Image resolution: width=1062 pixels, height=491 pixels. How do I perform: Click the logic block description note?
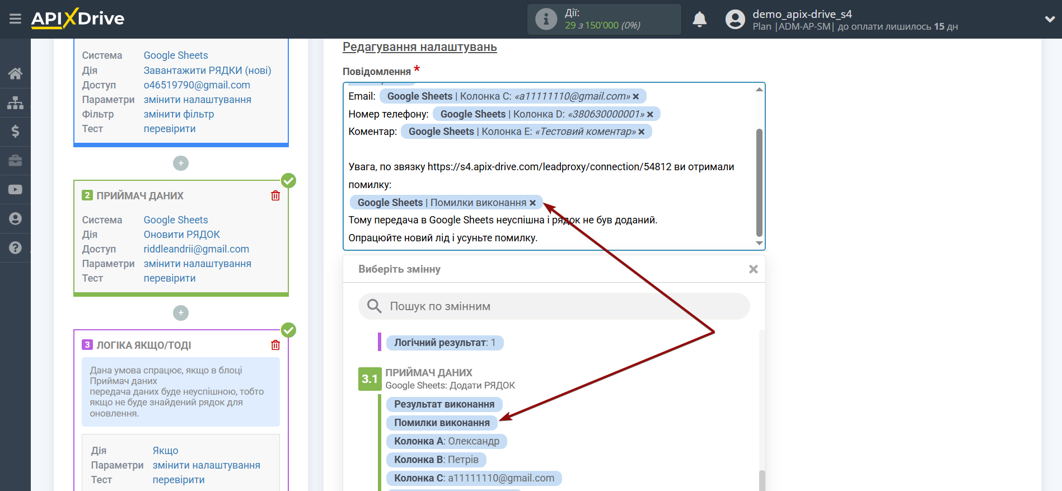click(x=181, y=392)
